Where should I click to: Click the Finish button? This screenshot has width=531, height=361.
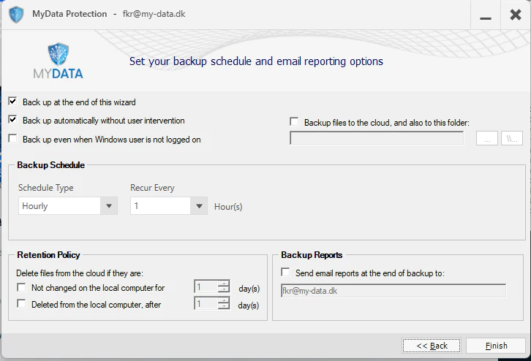pyautogui.click(x=496, y=346)
